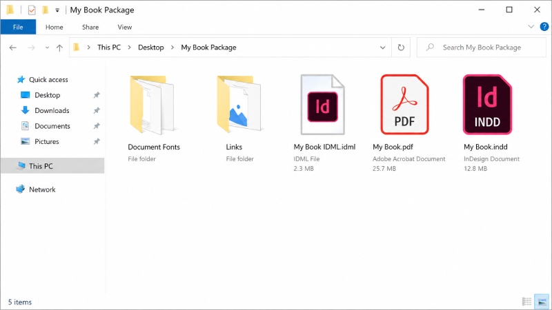This screenshot has width=552, height=310.
Task: Switch to details view icon in status bar
Action: [526, 302]
